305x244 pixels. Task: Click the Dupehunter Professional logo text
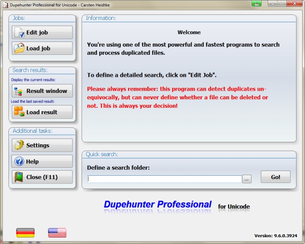(158, 205)
